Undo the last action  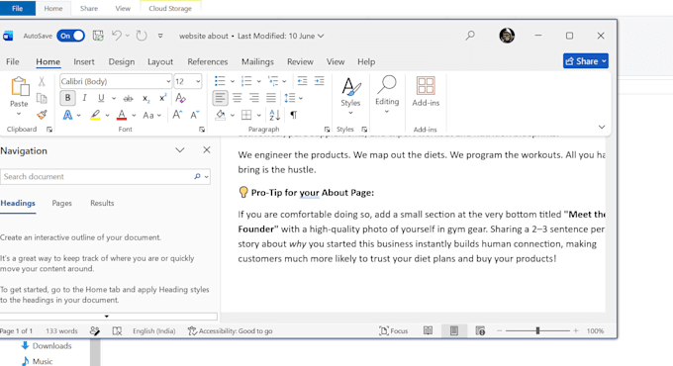[x=117, y=36]
